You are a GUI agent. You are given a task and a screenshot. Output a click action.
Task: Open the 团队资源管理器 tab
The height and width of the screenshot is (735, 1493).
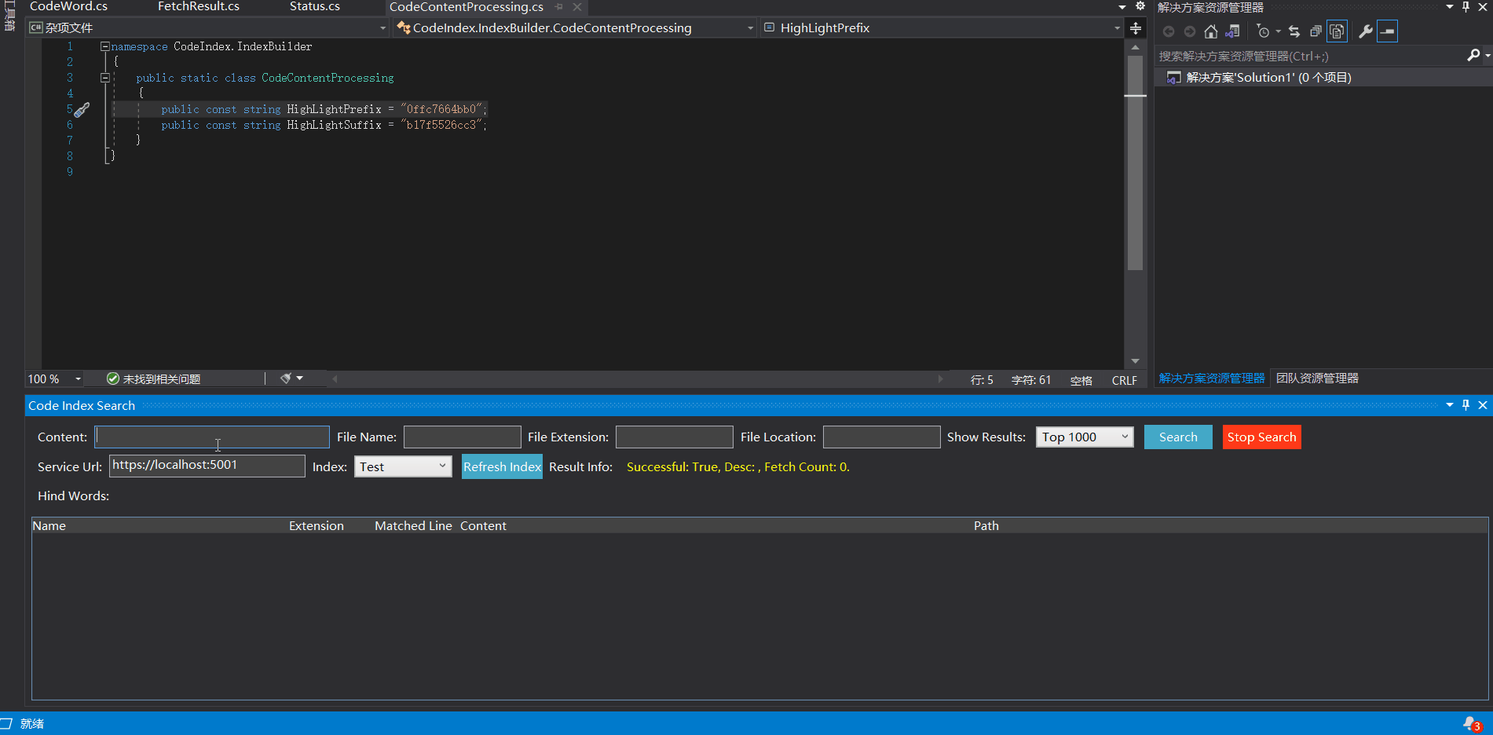(x=1316, y=378)
